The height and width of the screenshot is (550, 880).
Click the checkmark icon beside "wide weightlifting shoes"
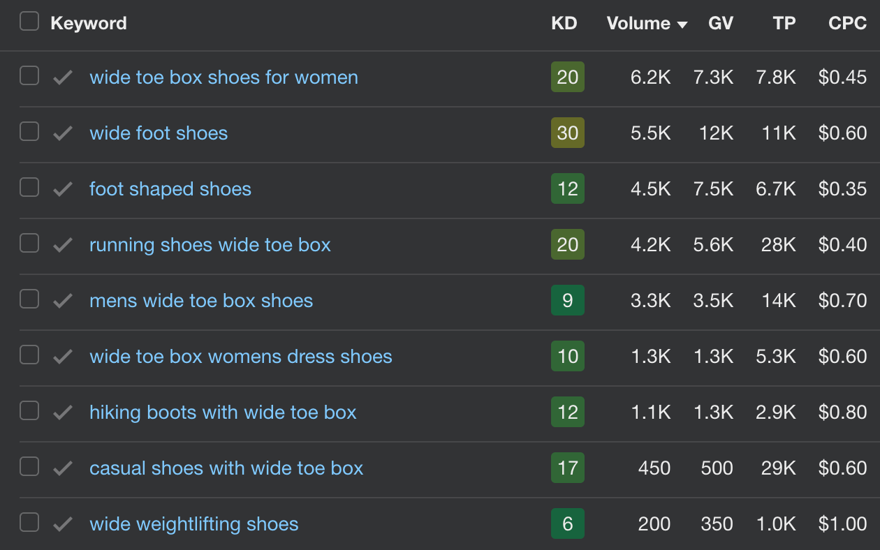(x=61, y=523)
